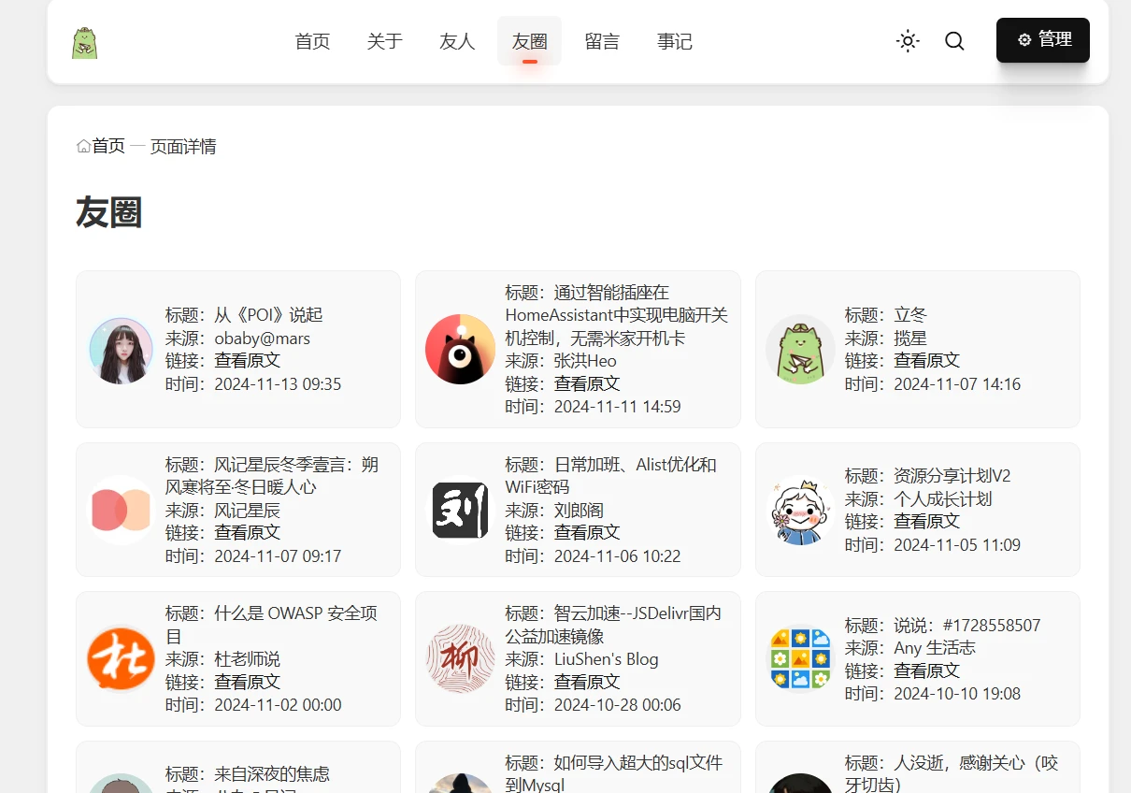Click the 刘郎阁 black calligraphy avatar
Screen dimensions: 1131x793
460,510
